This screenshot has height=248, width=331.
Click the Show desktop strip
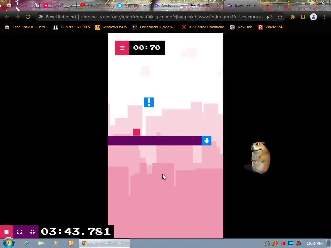[x=329, y=243]
